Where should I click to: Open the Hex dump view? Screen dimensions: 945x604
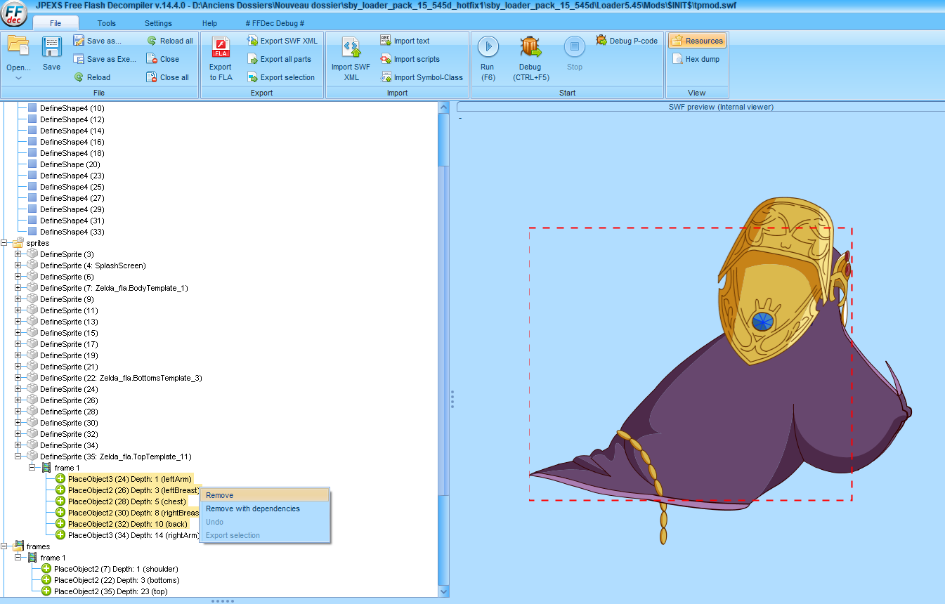click(x=696, y=59)
